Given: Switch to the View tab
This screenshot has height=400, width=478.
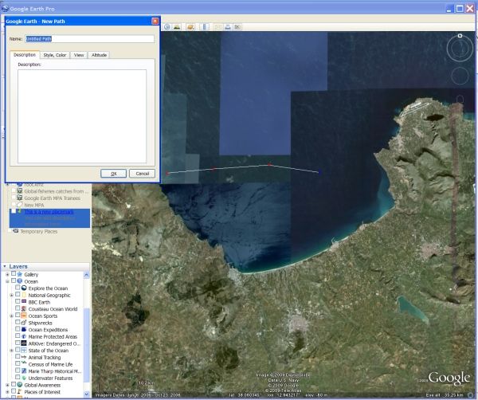Looking at the screenshot, I should [79, 55].
